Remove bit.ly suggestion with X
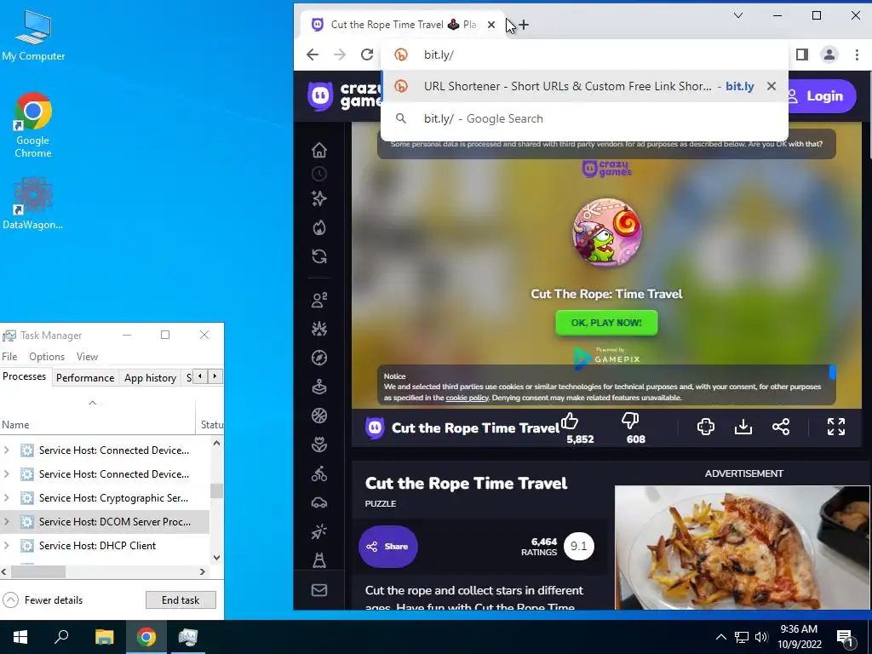Viewport: 872px width, 654px height. [x=772, y=86]
